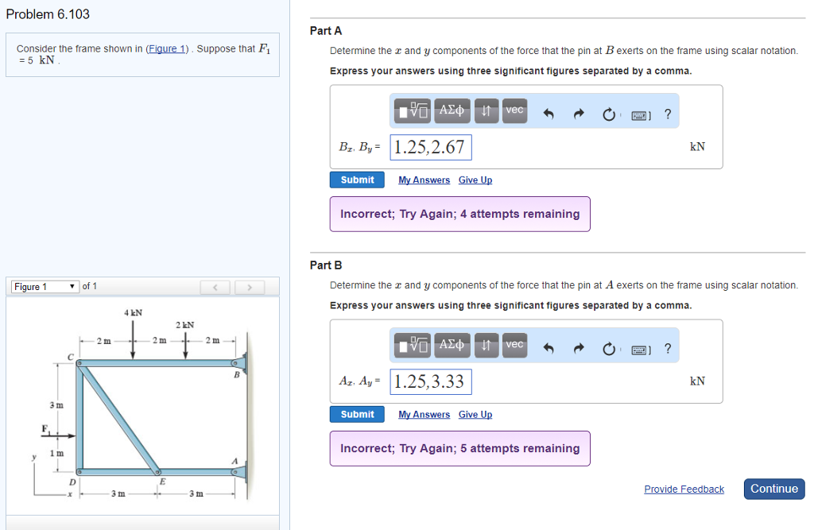Open the Greek symbols ΑΣΦ menu in Part A
Viewport: 814px width, 530px height.
(x=452, y=110)
